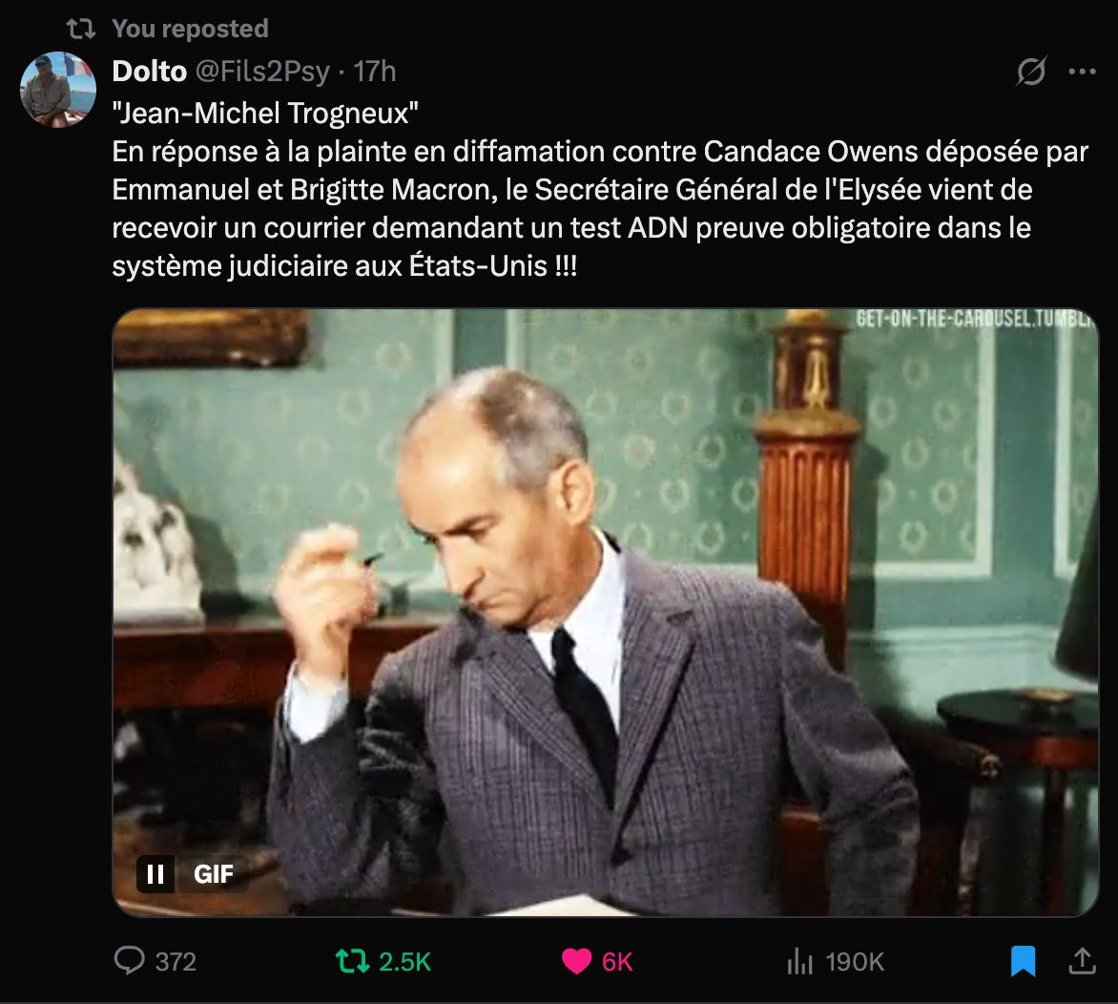Open the @Fils2Psy handle link
The height and width of the screenshot is (1004, 1118).
click(262, 72)
